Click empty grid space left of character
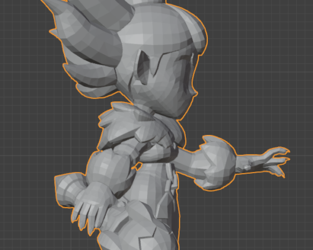Viewport: 313px width, 250px height. click(x=25, y=125)
